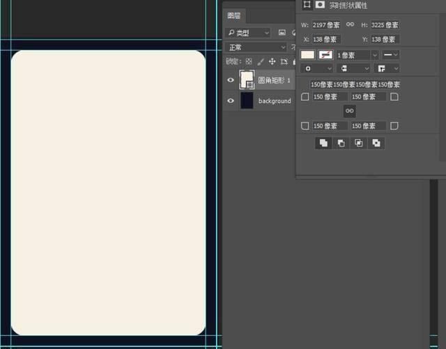Open the masks icon in properties panel

click(320, 5)
